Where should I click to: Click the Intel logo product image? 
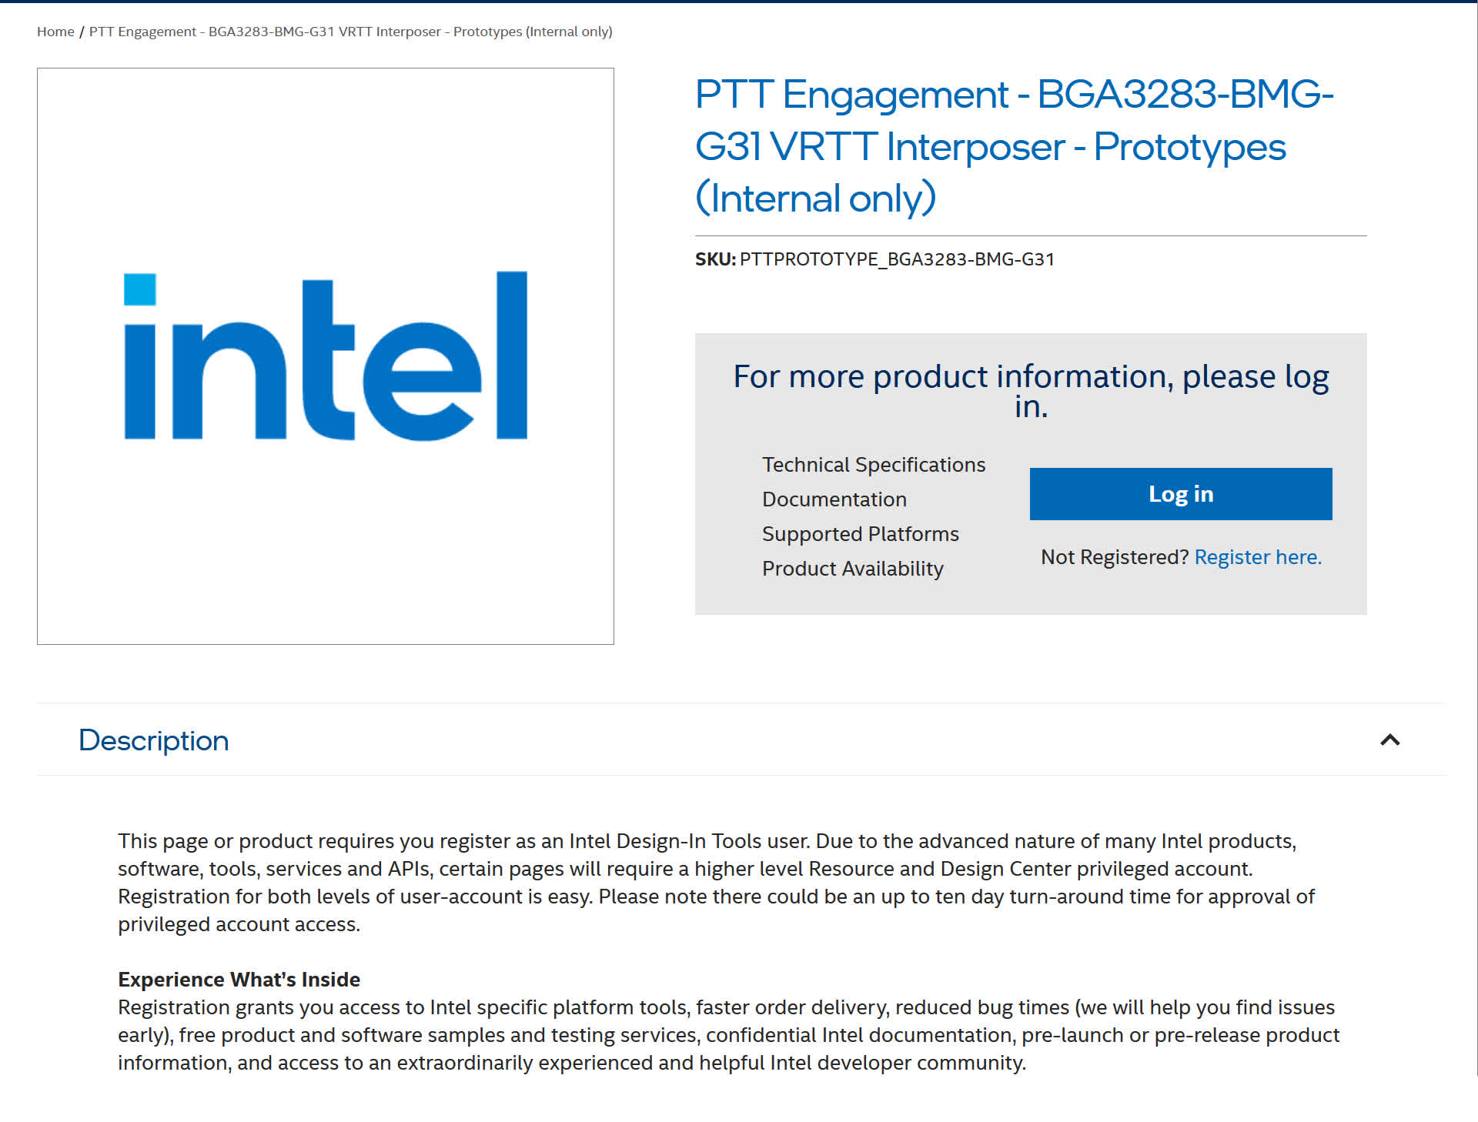point(326,356)
